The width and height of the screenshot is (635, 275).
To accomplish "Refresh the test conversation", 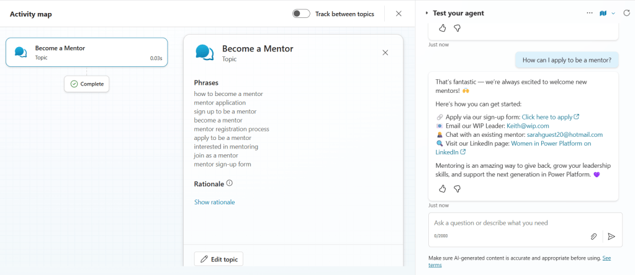I will click(x=626, y=13).
